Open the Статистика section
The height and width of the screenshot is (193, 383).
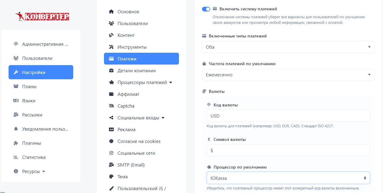[x=34, y=157]
